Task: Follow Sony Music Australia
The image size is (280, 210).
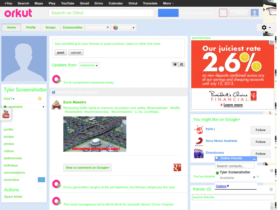Action: 260,142
